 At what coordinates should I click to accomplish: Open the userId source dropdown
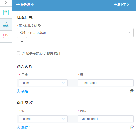coord(43,119)
